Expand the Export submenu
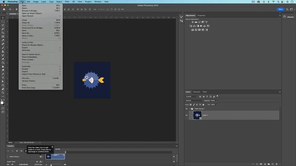 coord(41,47)
